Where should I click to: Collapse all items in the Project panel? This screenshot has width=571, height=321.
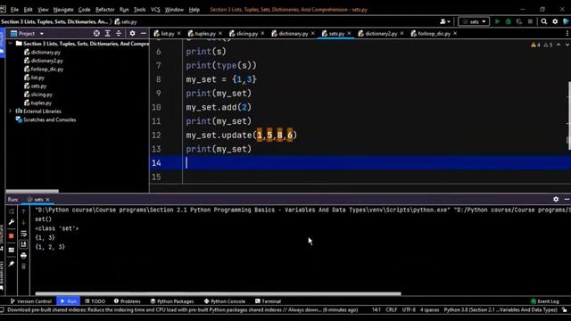[119, 34]
